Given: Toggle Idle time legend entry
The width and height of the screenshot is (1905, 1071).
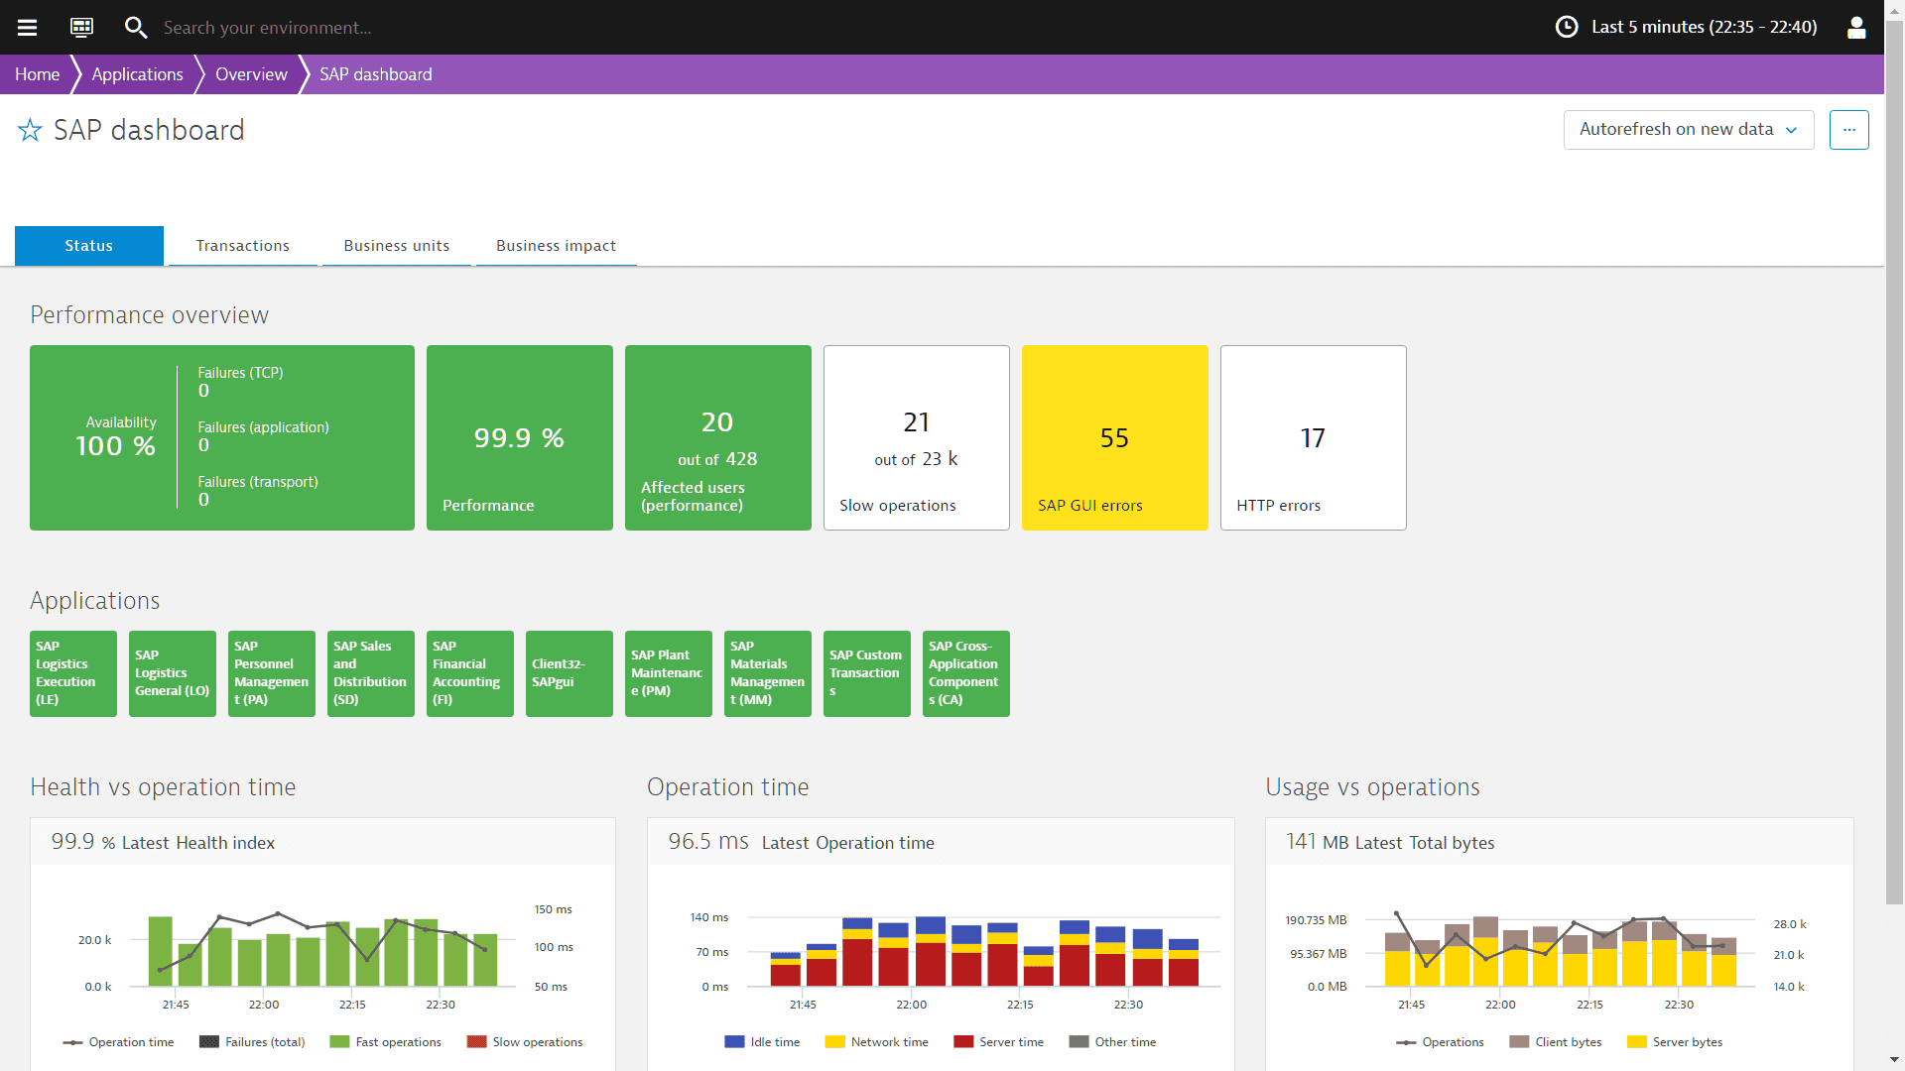Looking at the screenshot, I should (x=762, y=1042).
